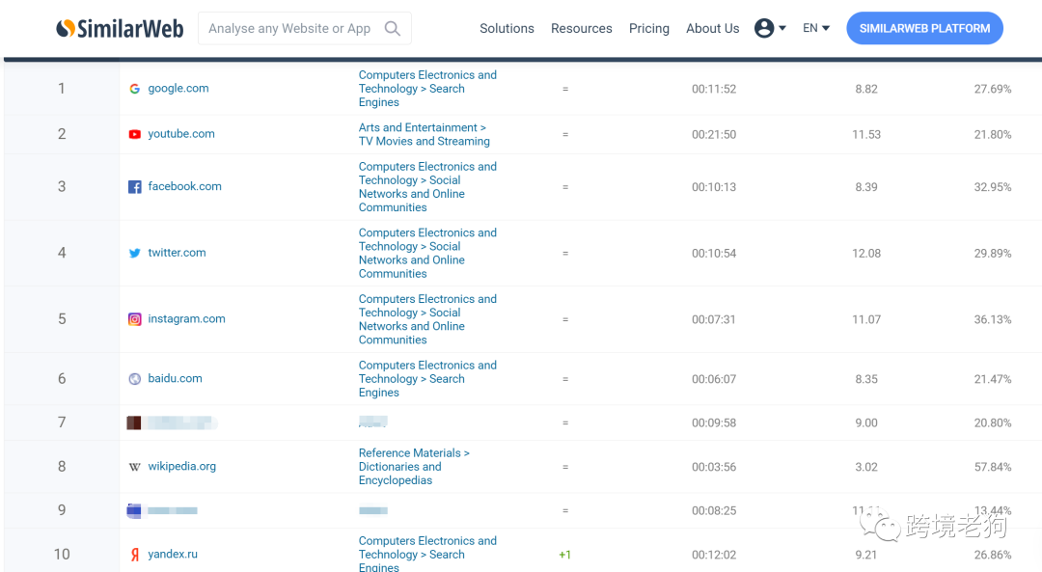Open the baidu.com link
The height and width of the screenshot is (572, 1042).
(175, 379)
